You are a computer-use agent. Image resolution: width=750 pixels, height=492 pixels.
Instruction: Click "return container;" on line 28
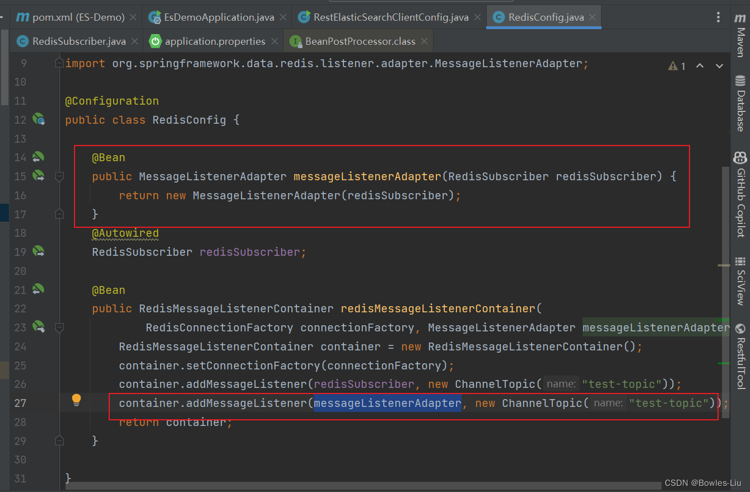(175, 422)
